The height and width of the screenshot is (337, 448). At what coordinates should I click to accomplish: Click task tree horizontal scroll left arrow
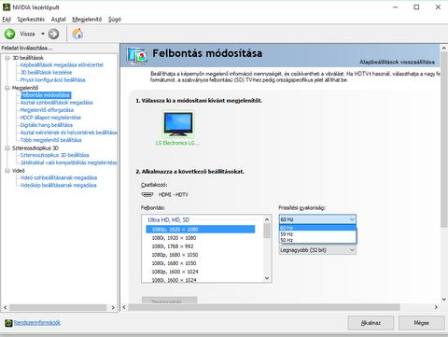coord(5,307)
